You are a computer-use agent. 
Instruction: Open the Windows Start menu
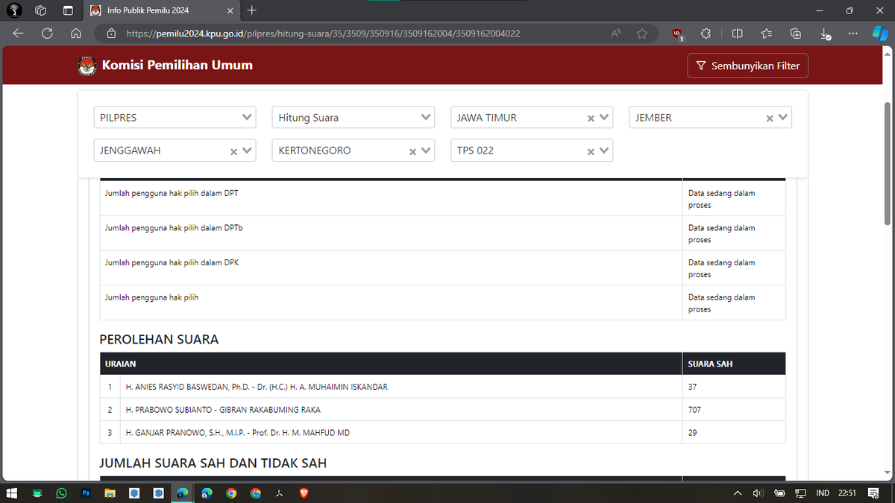[x=13, y=493]
